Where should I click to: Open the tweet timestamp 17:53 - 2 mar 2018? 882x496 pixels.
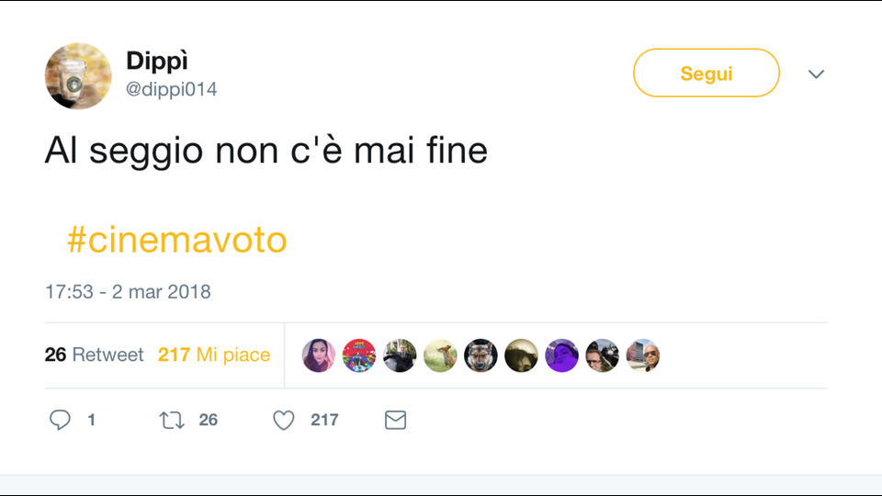pyautogui.click(x=128, y=292)
